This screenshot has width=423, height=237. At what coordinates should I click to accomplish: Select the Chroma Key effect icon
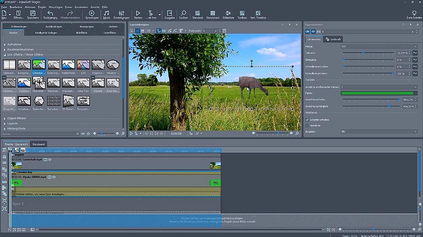click(x=39, y=65)
